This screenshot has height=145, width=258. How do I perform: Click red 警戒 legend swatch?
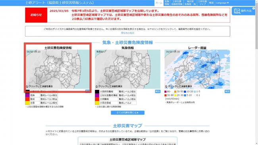[27, 99]
